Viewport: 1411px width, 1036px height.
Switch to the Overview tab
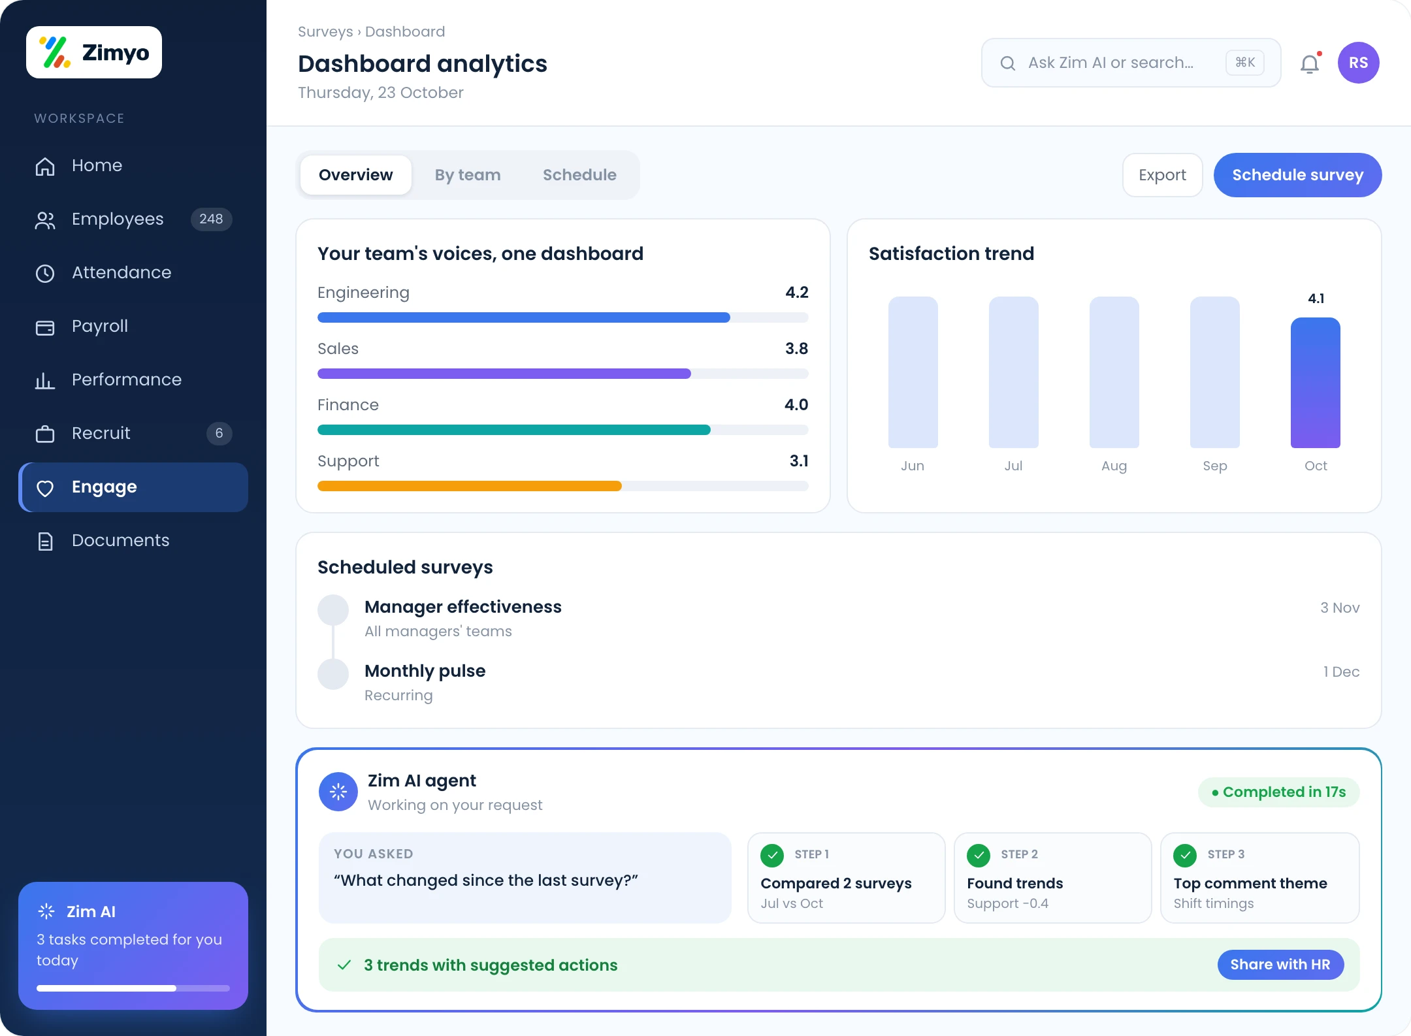coord(356,175)
